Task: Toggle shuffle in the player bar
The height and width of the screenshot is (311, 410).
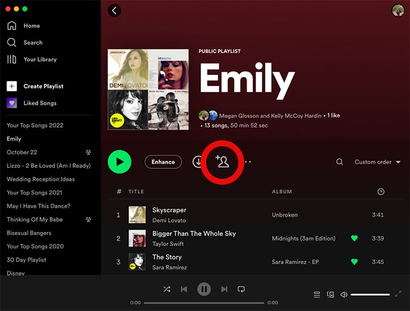Action: [167, 289]
